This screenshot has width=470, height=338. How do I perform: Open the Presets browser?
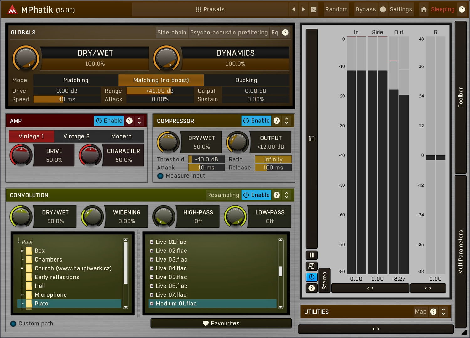pyautogui.click(x=210, y=9)
